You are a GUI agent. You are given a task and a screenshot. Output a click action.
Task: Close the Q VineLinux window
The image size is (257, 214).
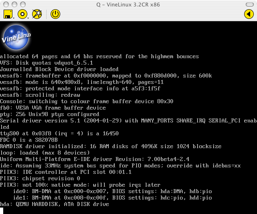(x=6, y=4)
